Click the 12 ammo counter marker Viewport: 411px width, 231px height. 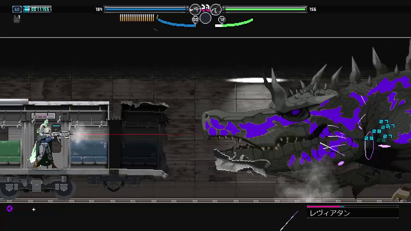(x=222, y=20)
